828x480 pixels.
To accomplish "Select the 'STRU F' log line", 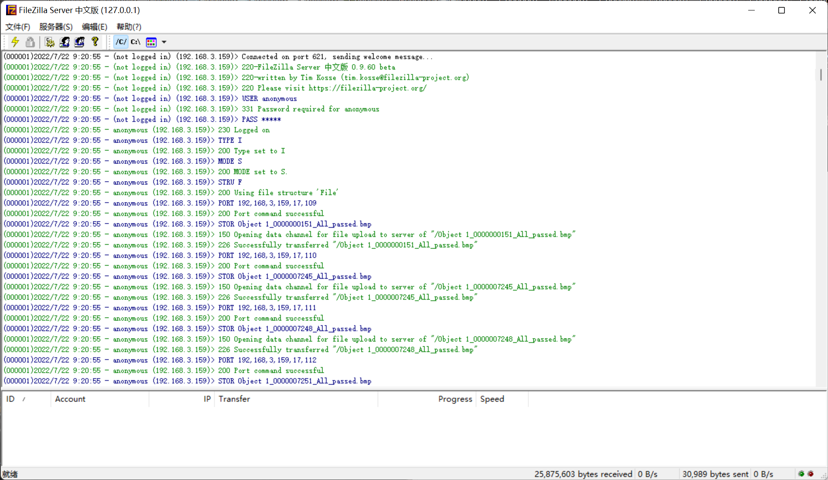I will point(123,182).
